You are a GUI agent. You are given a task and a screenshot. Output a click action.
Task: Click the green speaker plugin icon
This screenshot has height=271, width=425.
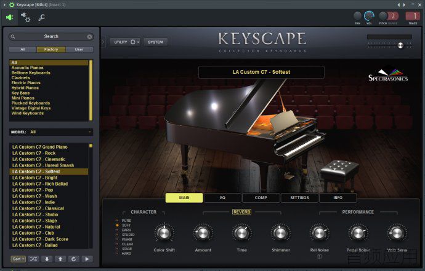10,18
